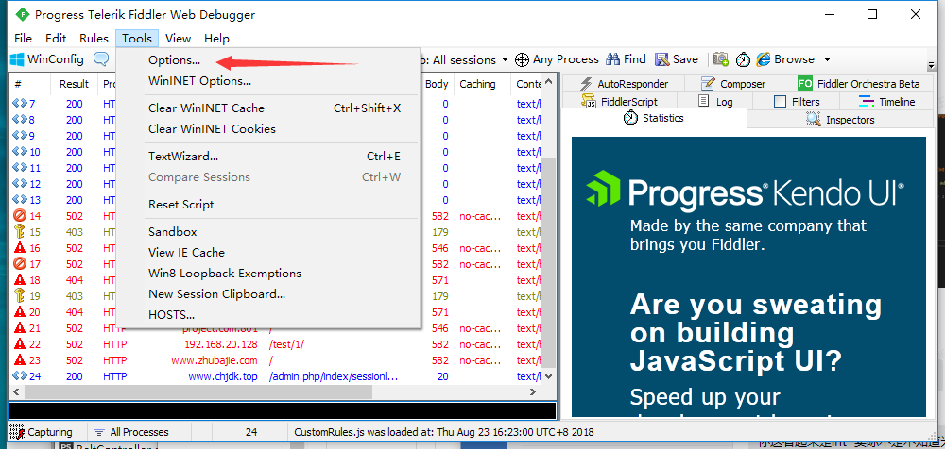The width and height of the screenshot is (945, 449).
Task: Click the Save disk icon
Action: (x=662, y=59)
